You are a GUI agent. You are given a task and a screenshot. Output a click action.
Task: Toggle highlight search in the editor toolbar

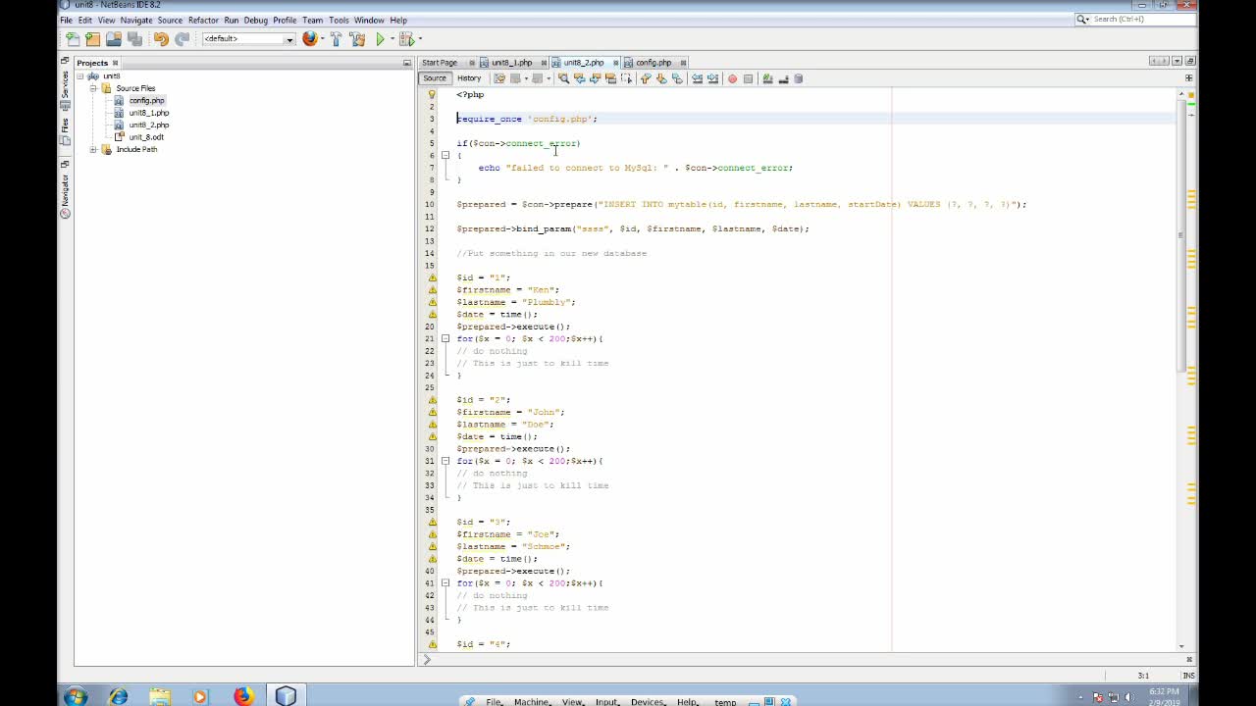(x=610, y=78)
